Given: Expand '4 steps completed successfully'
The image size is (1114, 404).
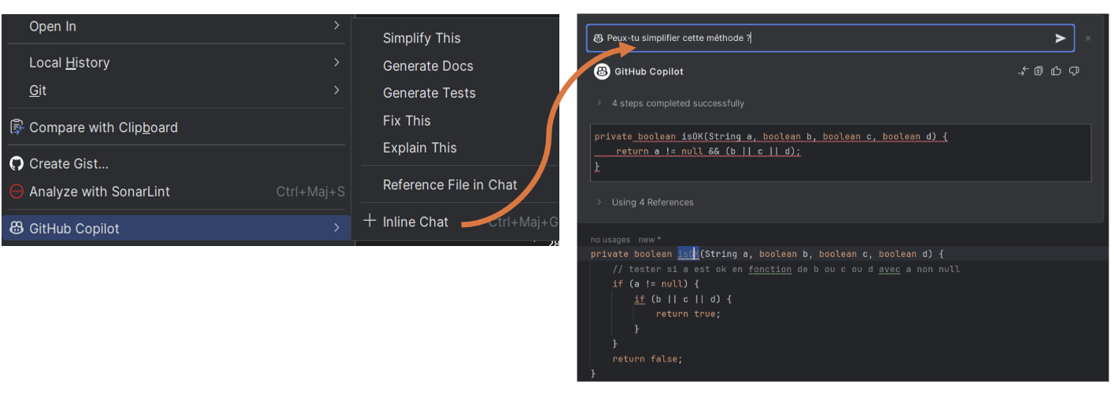Looking at the screenshot, I should tap(599, 103).
